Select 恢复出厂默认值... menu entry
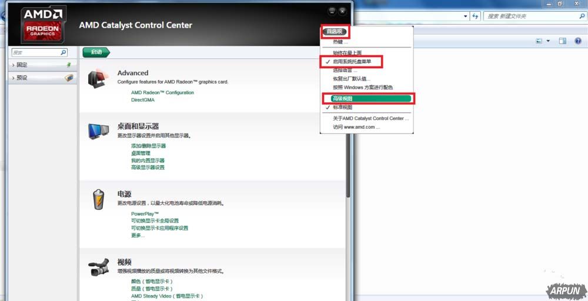Image resolution: width=588 pixels, height=301 pixels. click(x=352, y=79)
